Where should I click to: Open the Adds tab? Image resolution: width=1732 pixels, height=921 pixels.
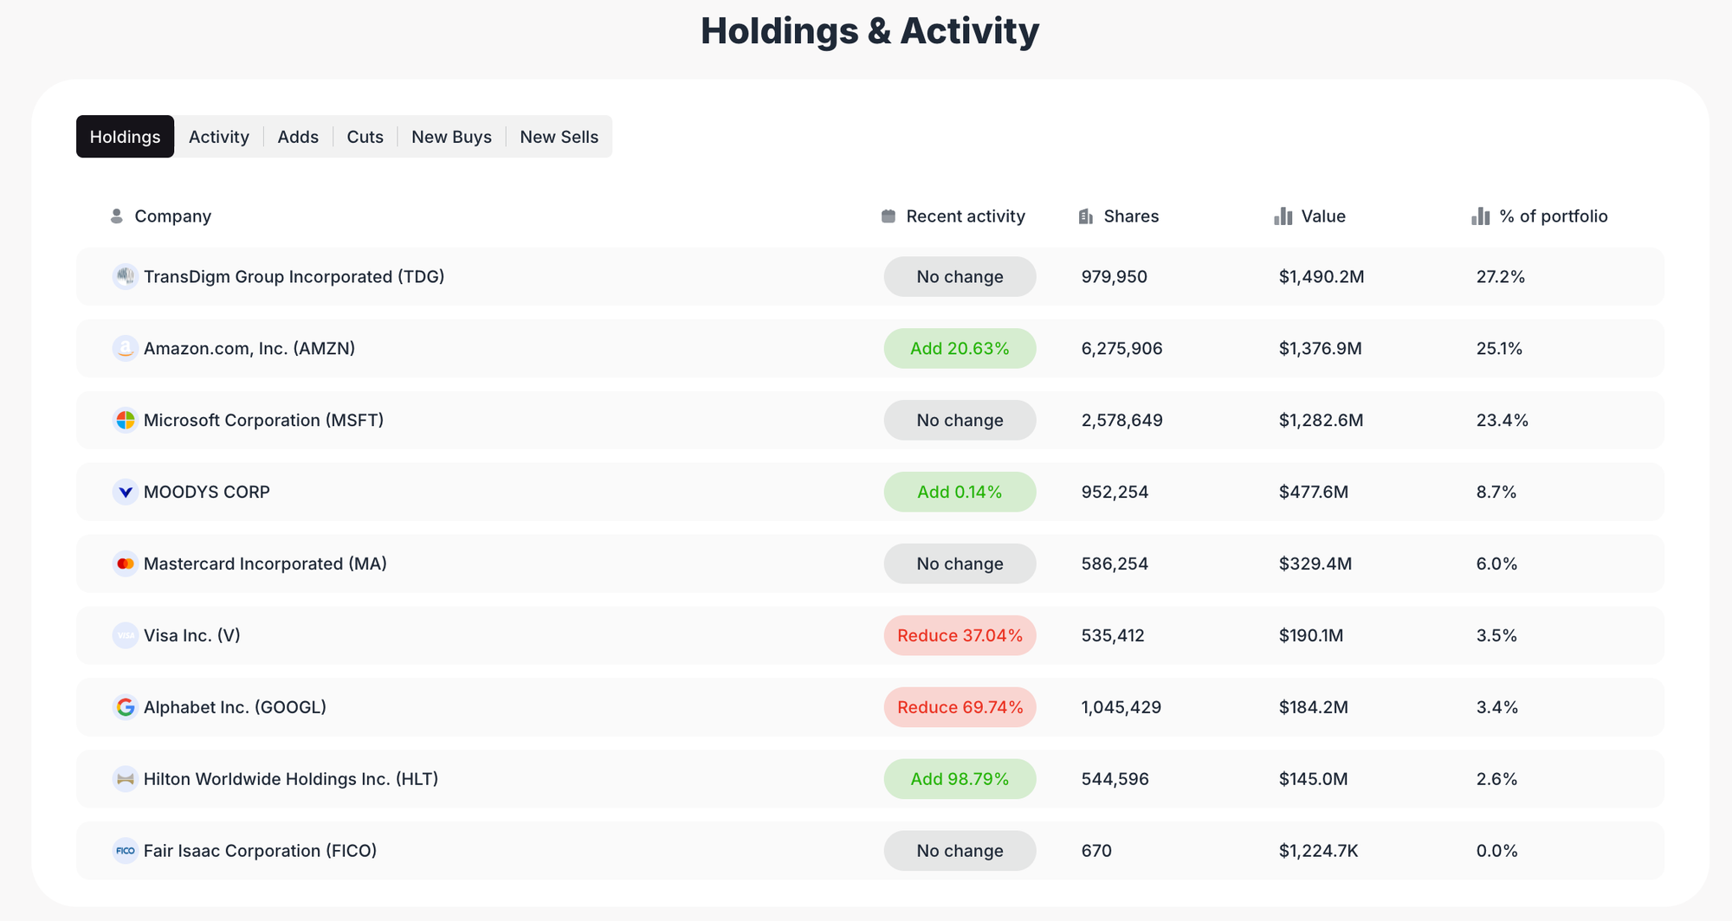[x=298, y=137]
